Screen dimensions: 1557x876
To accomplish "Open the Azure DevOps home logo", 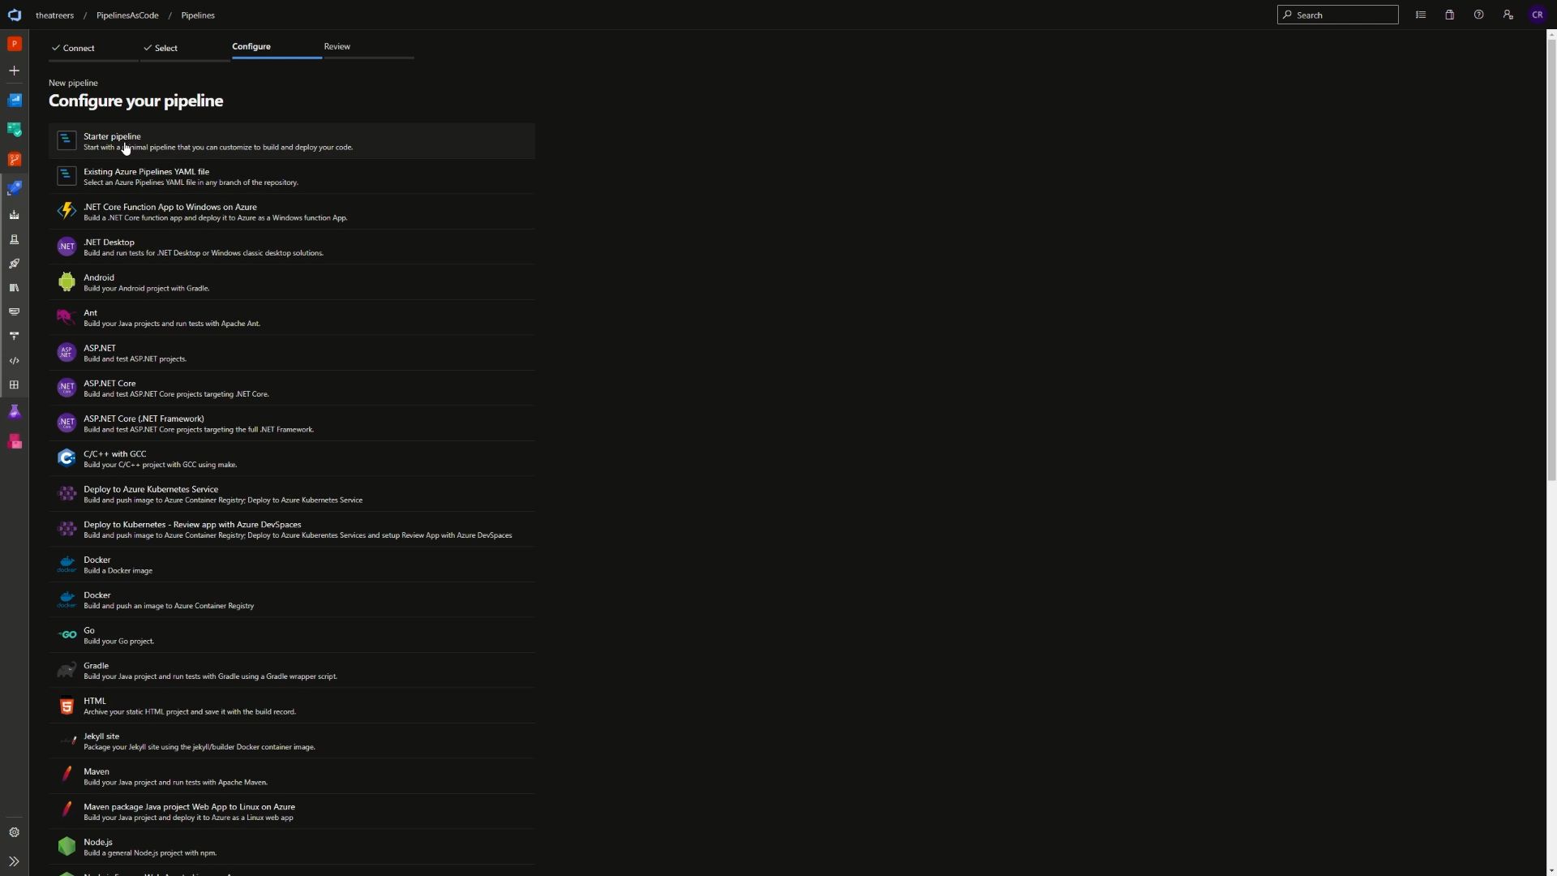I will pos(14,15).
